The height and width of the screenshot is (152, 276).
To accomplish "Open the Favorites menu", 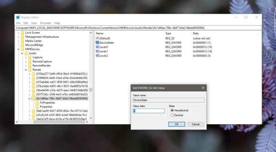I will 46,23.
